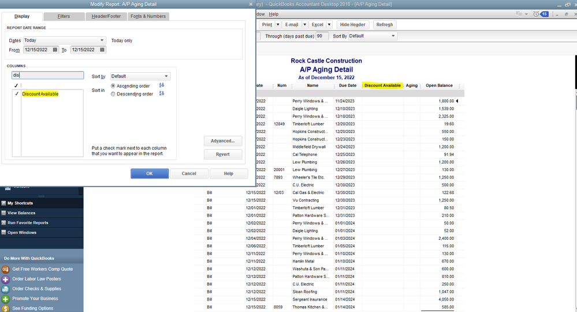Click the 4,050.00 open balance amount

click(446, 299)
